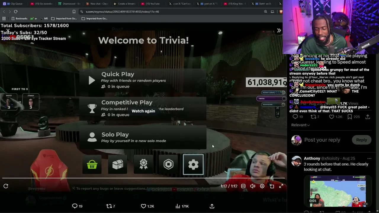Click the video progress bar

(x=143, y=178)
